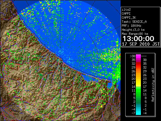Click the ">38" legend label
Screen dimensions: 161x121
(133, 56)
